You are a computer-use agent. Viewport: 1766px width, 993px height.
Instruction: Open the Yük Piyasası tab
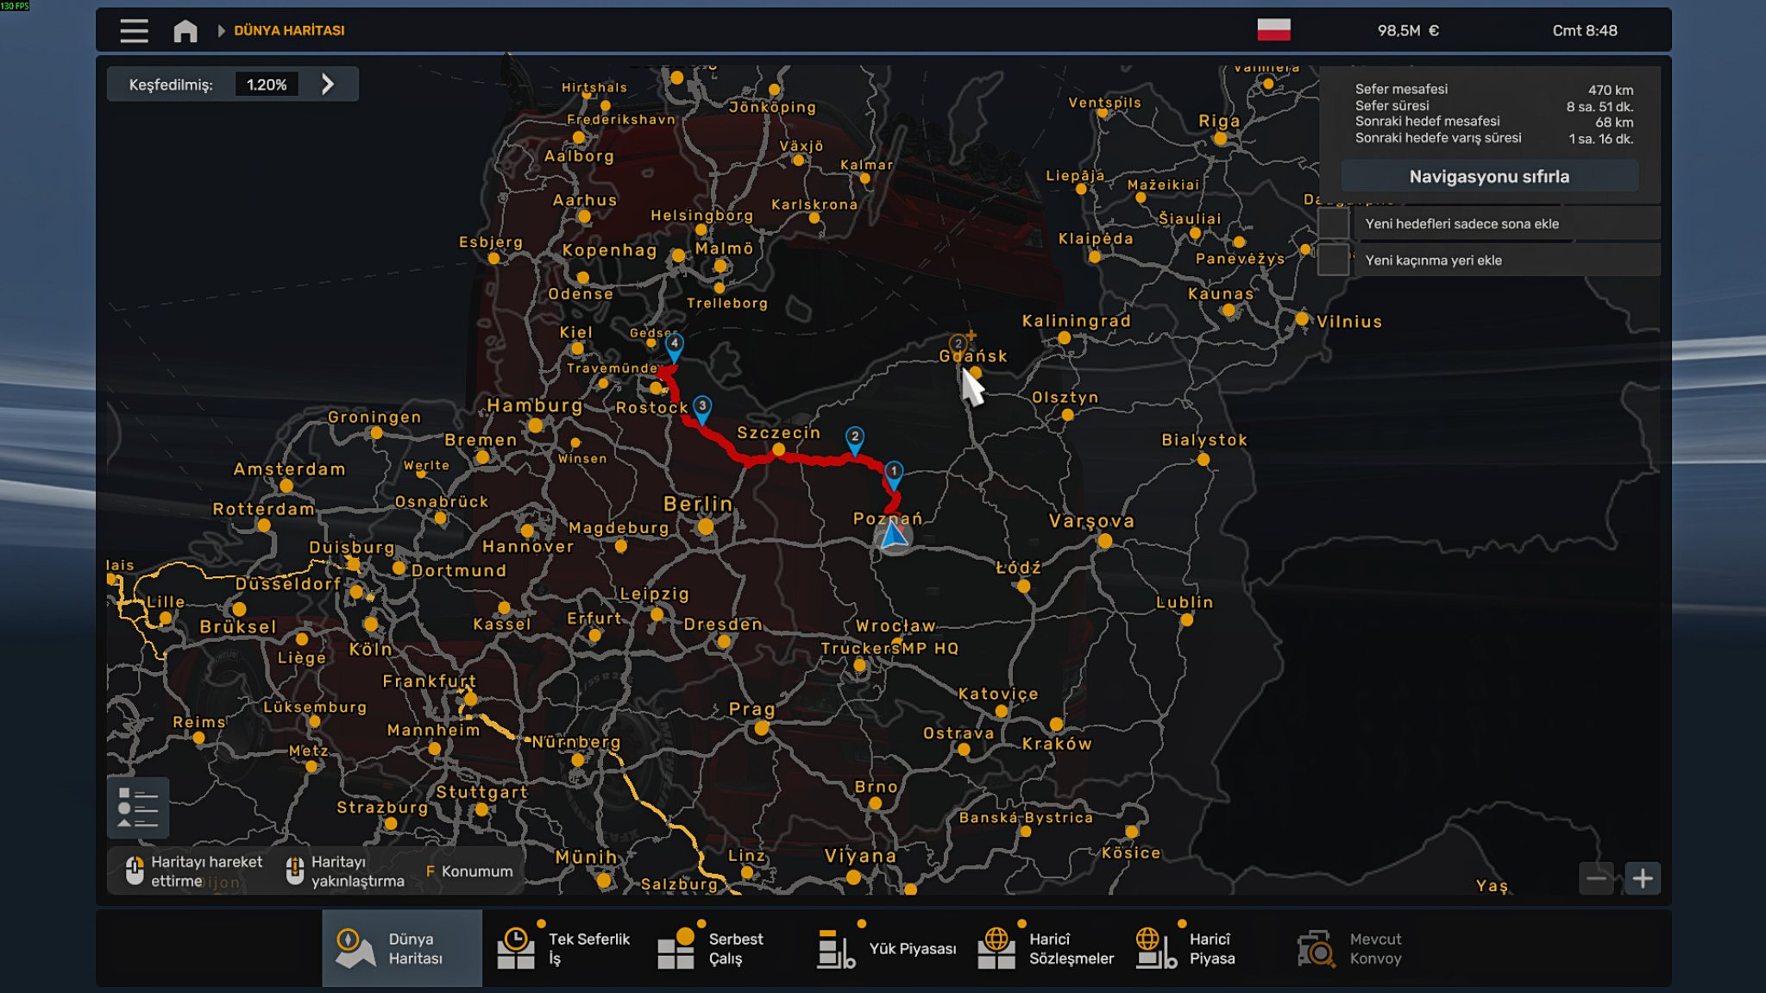tap(888, 948)
